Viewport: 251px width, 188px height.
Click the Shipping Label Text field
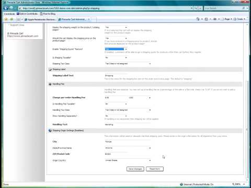click(116, 76)
